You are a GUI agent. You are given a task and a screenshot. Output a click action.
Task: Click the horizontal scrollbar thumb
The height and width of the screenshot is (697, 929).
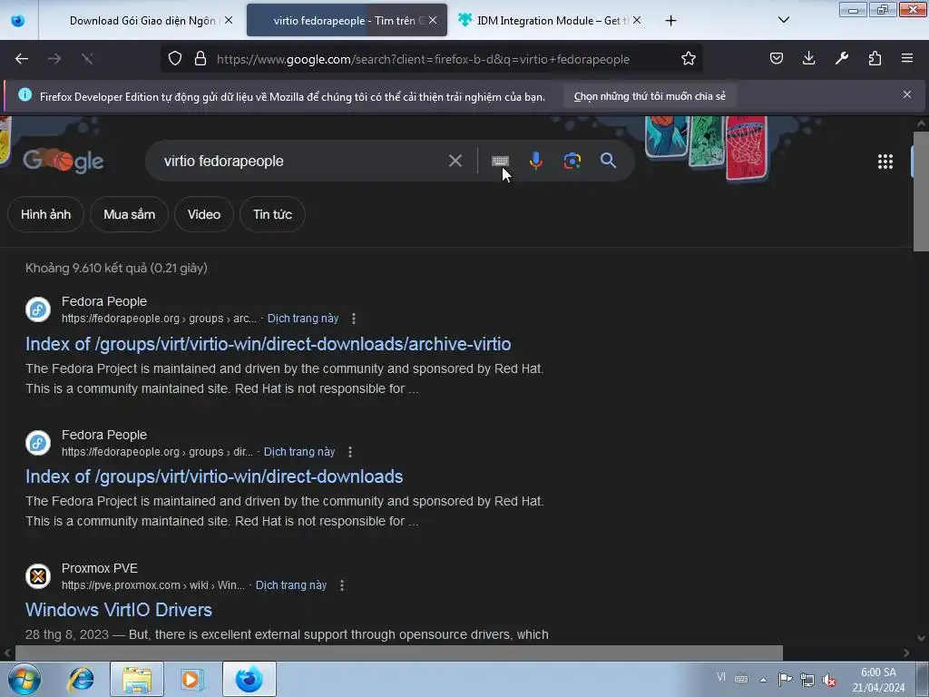pos(399,653)
